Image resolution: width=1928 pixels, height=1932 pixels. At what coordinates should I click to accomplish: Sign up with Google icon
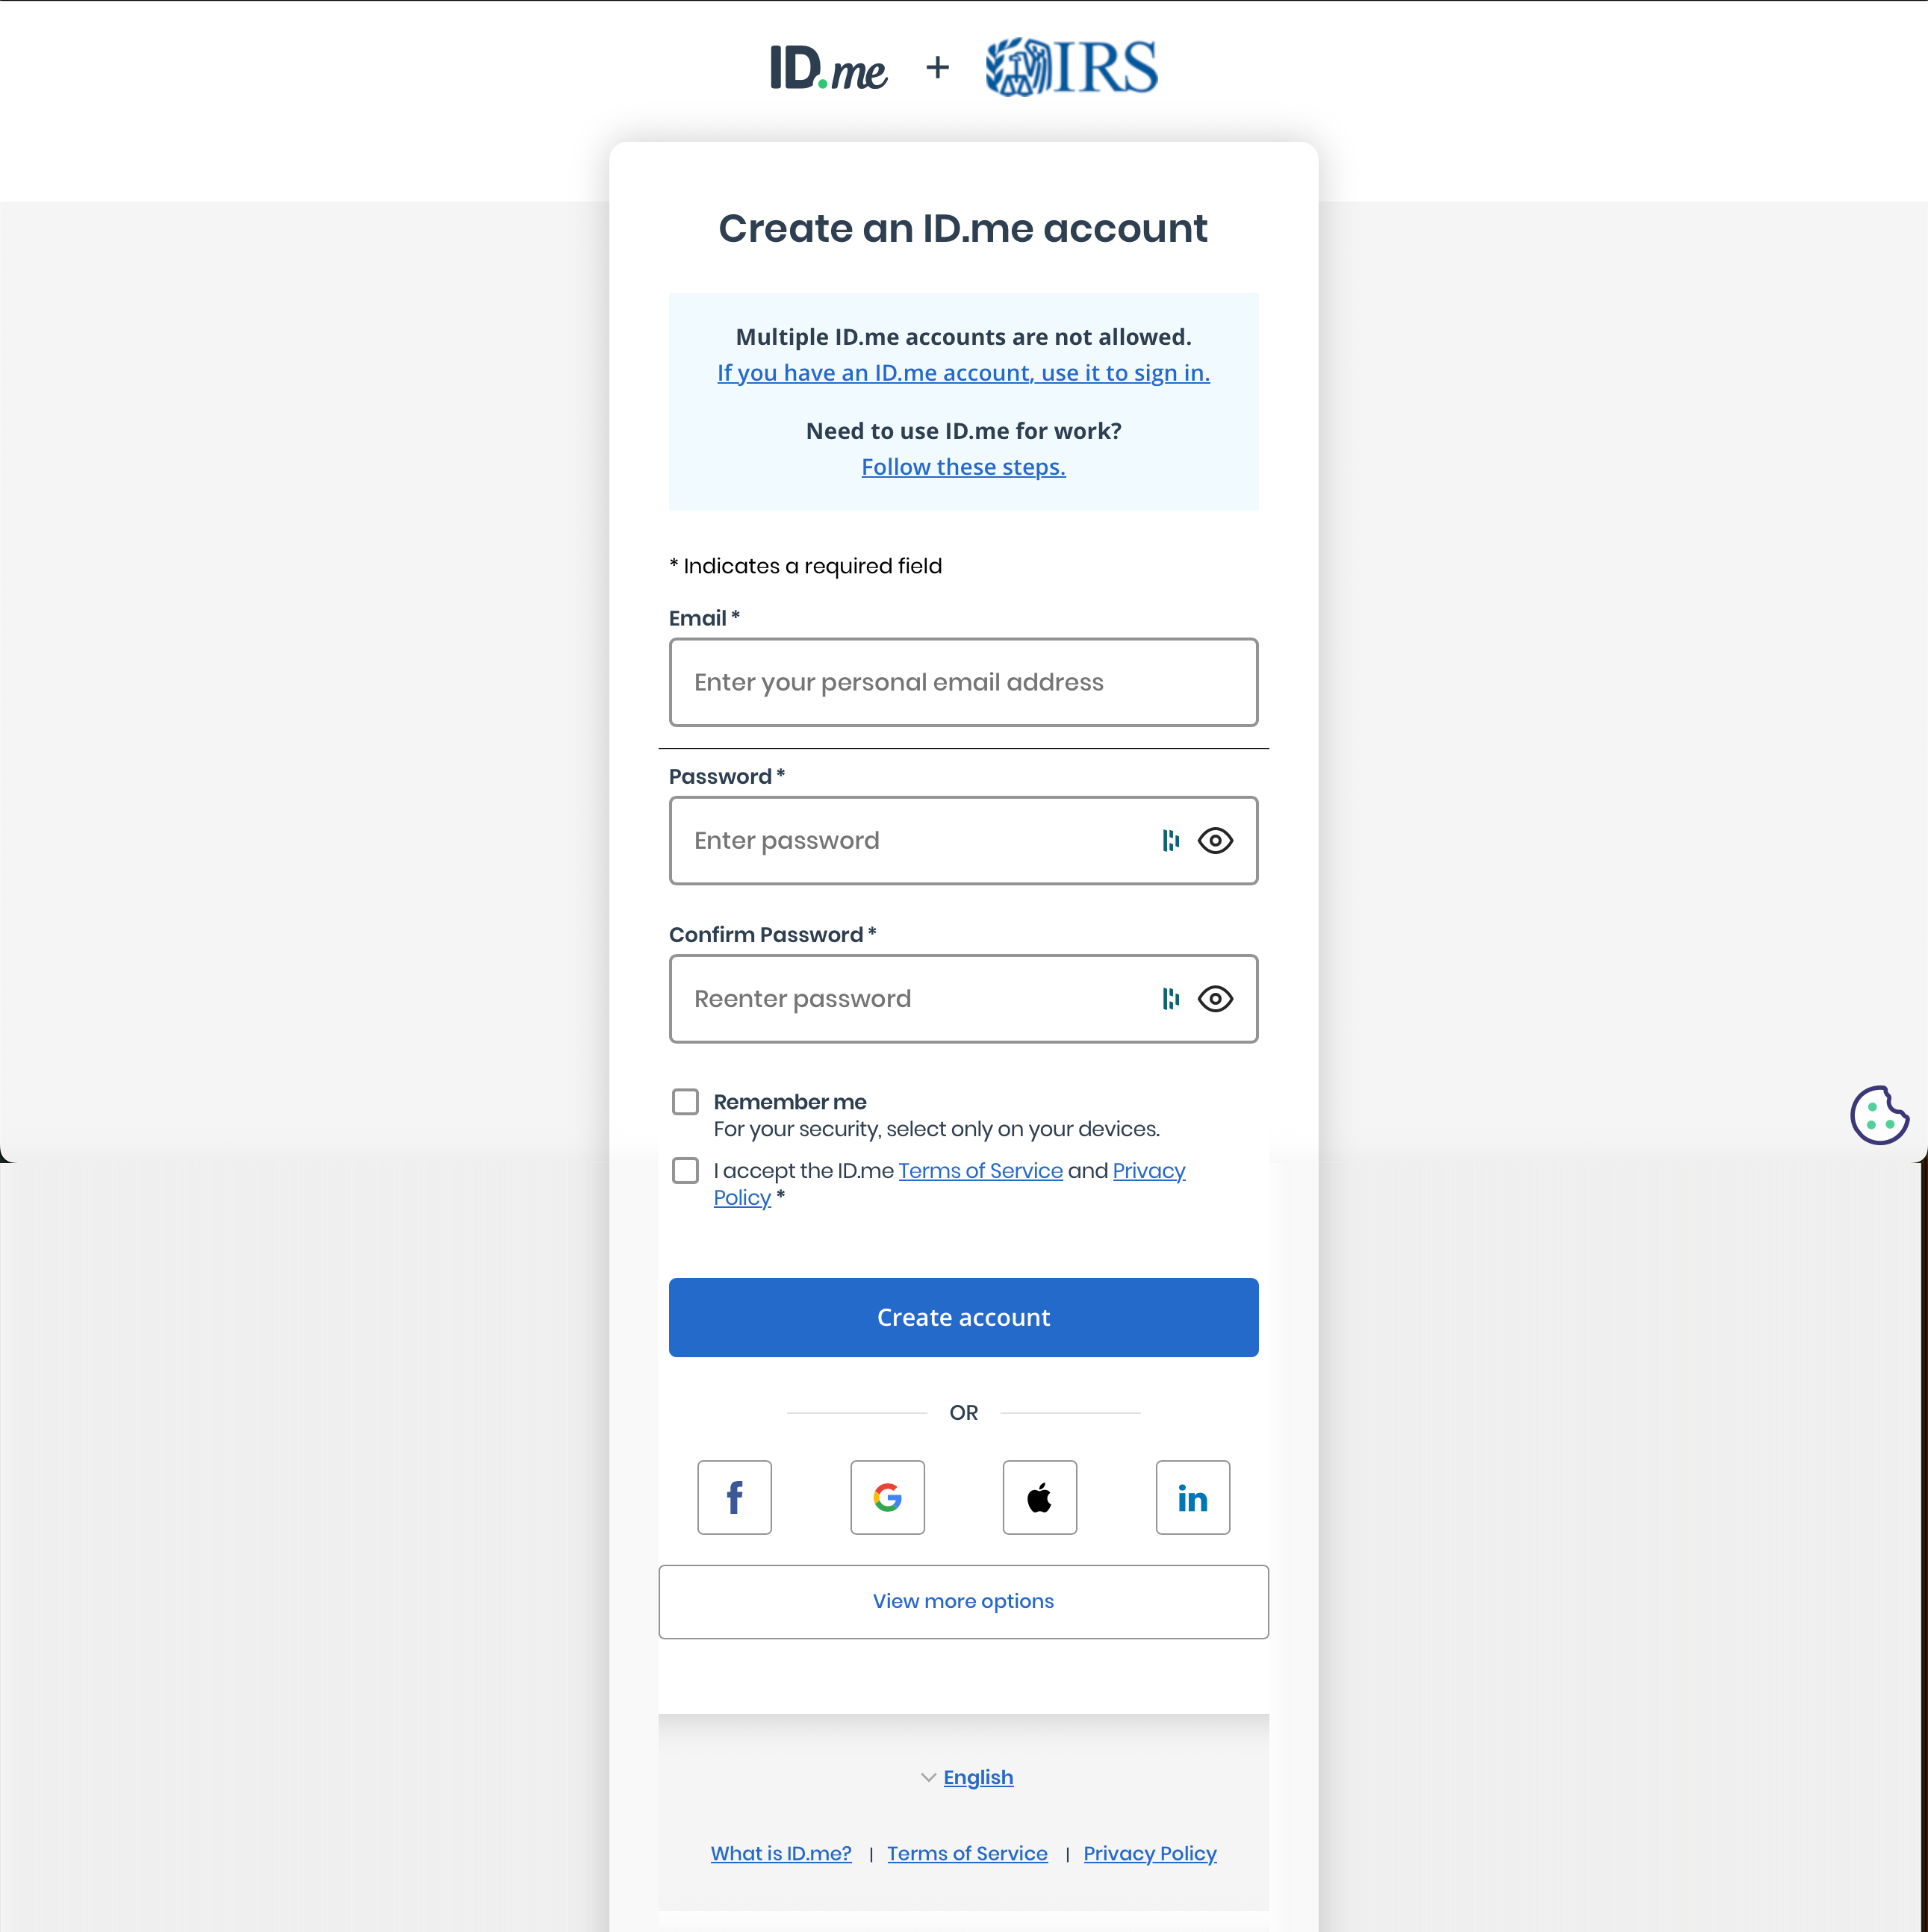887,1497
